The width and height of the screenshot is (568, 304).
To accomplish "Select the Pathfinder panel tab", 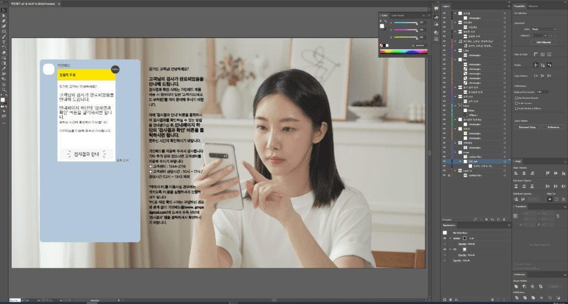I will click(x=519, y=274).
